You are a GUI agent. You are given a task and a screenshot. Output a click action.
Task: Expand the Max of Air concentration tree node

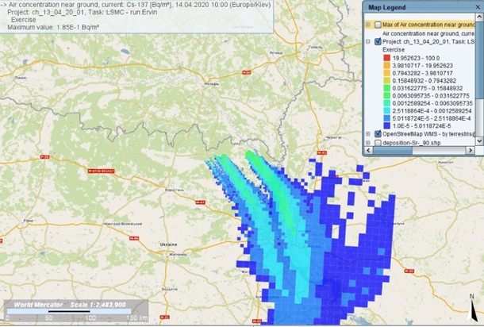369,25
